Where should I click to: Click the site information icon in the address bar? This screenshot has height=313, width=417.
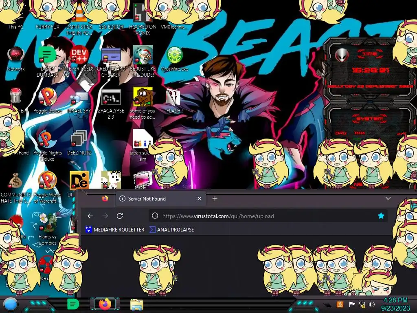(155, 216)
